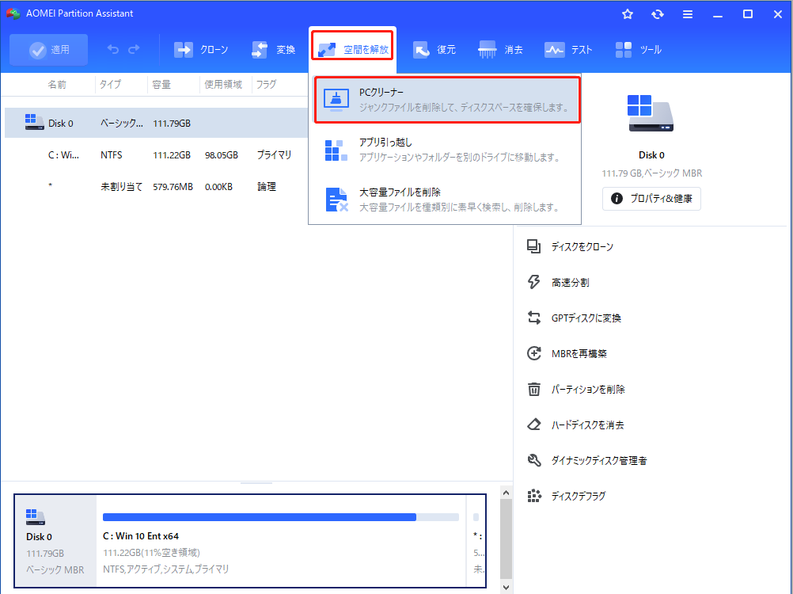The height and width of the screenshot is (594, 793).
Task: Click the redo arrow icon
Action: (134, 49)
